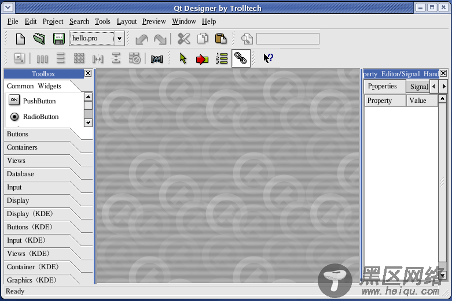Switch to the Signal Handlers tab

coord(418,87)
